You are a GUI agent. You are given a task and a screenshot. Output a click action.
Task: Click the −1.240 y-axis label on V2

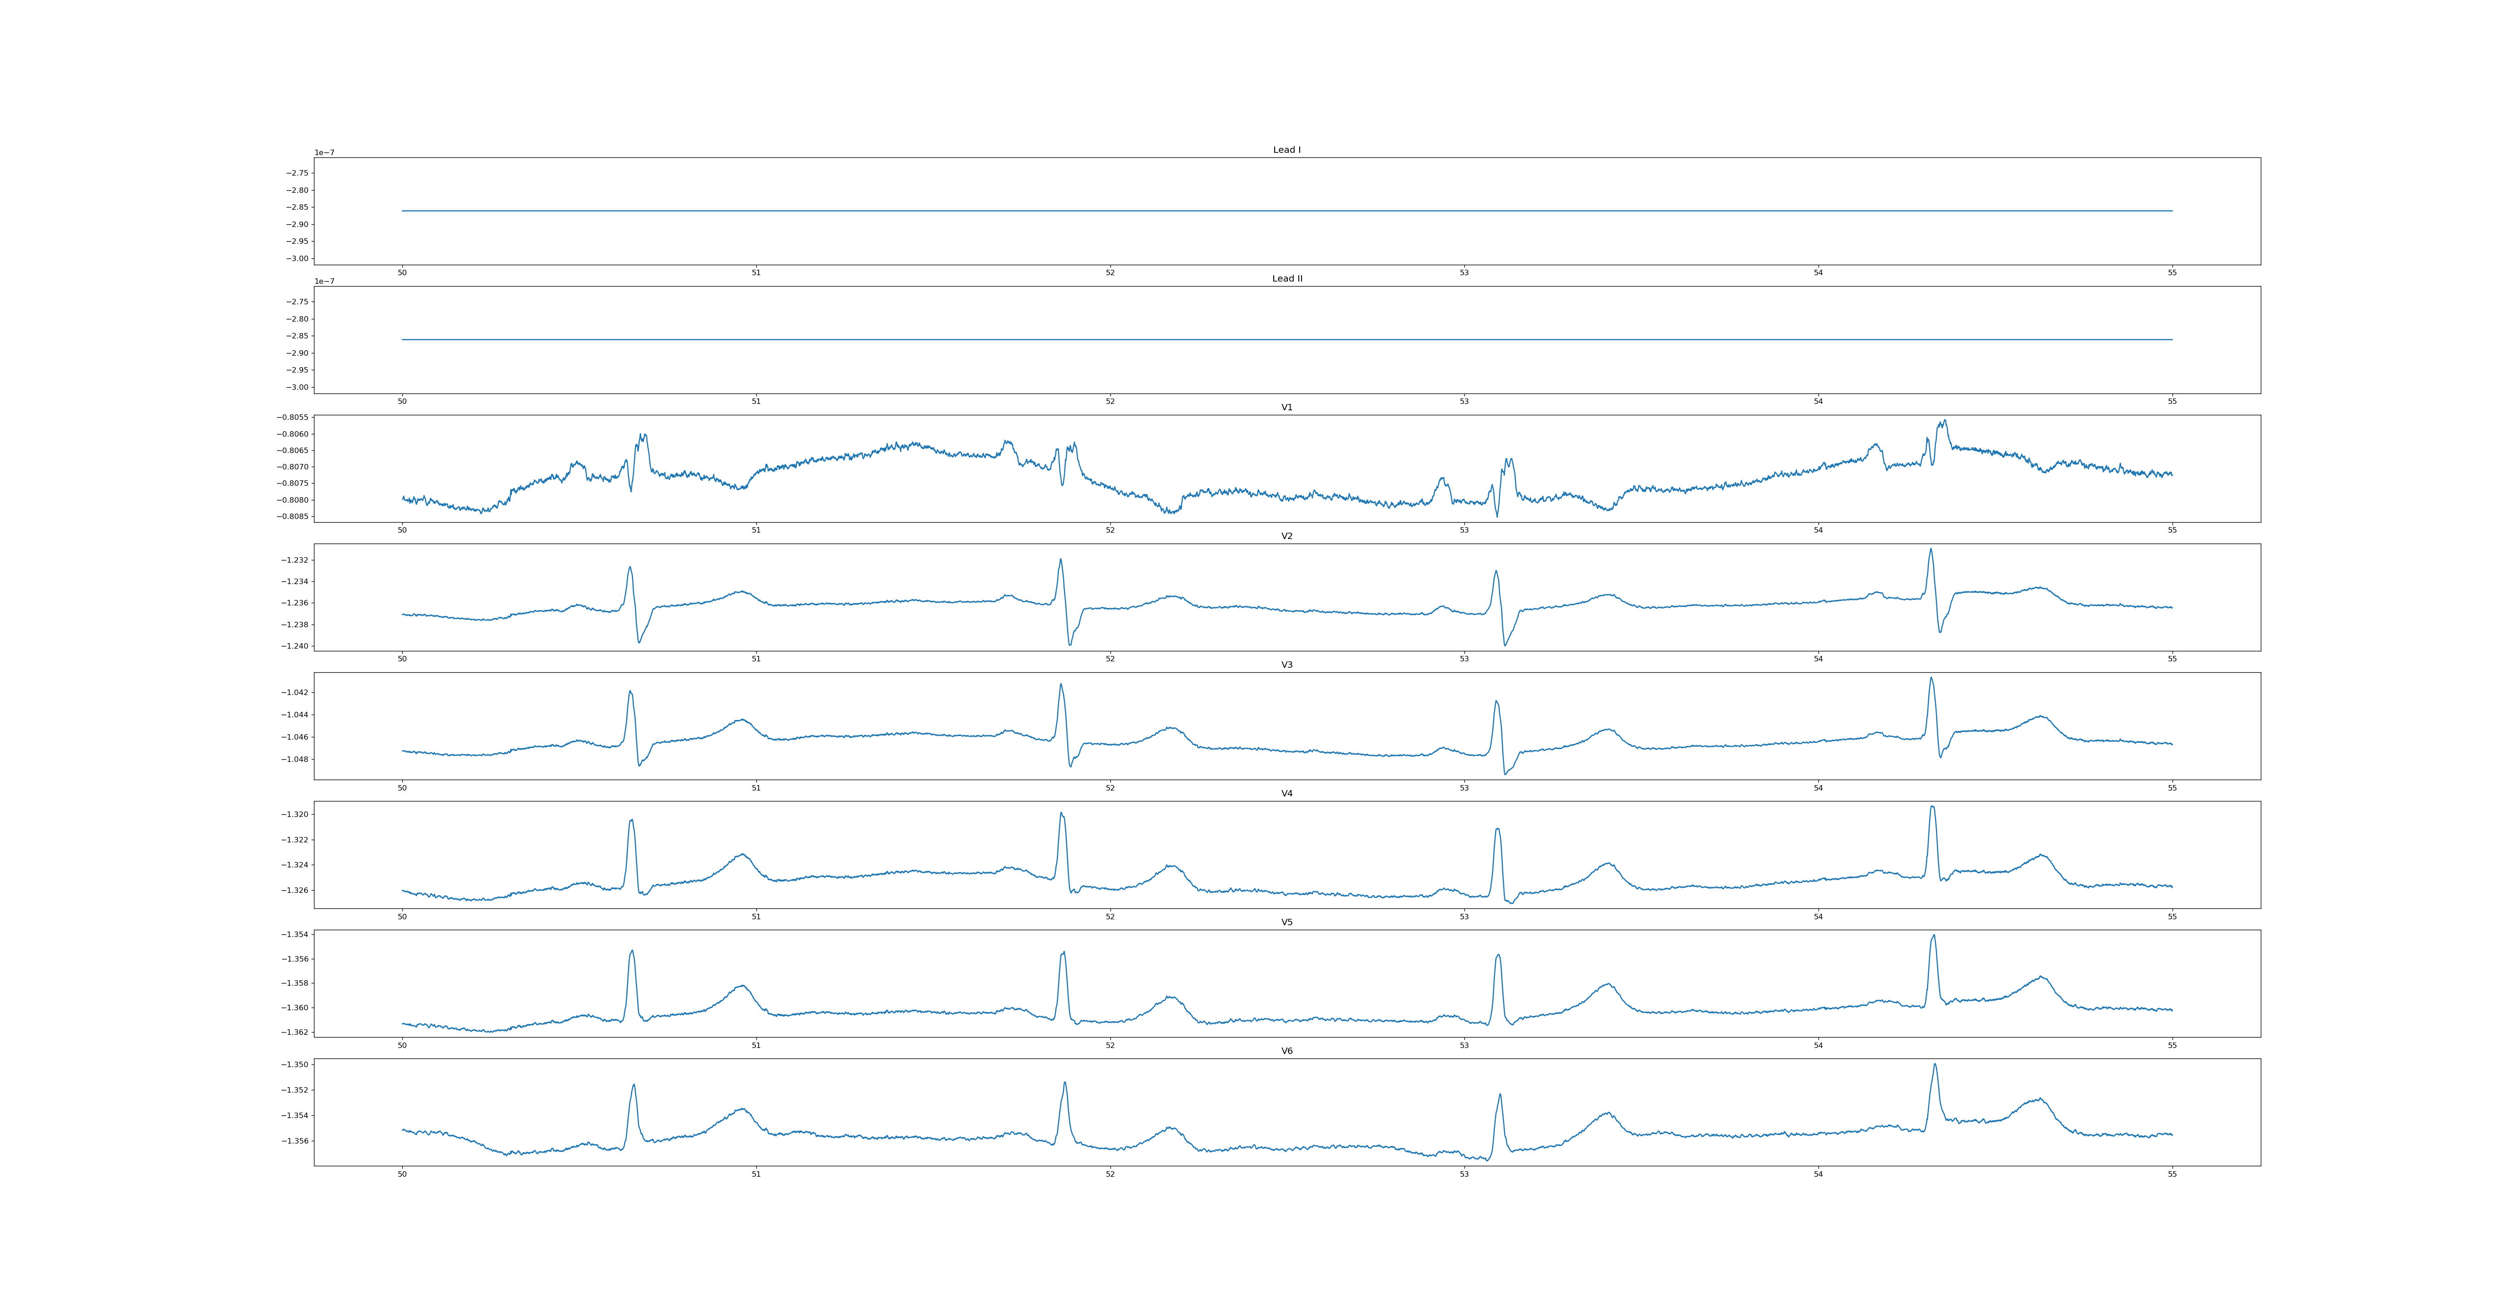tap(294, 646)
